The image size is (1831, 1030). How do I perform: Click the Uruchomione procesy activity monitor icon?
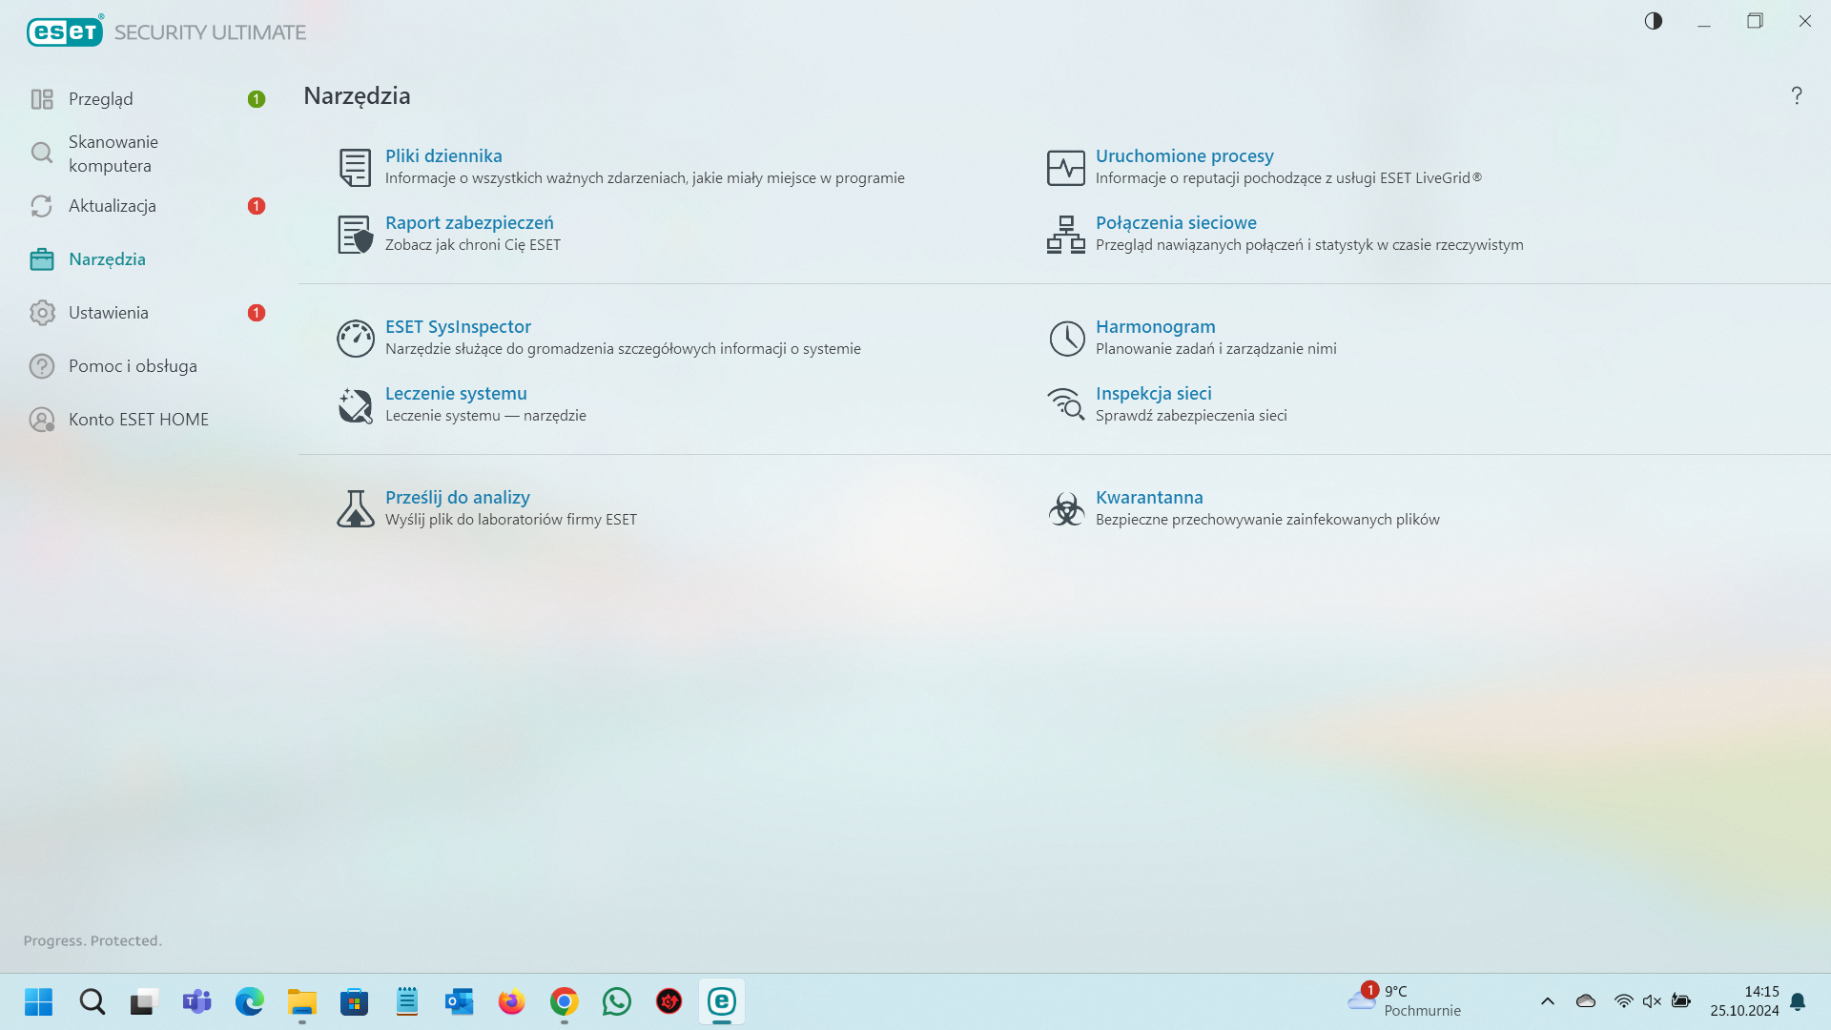coord(1066,168)
